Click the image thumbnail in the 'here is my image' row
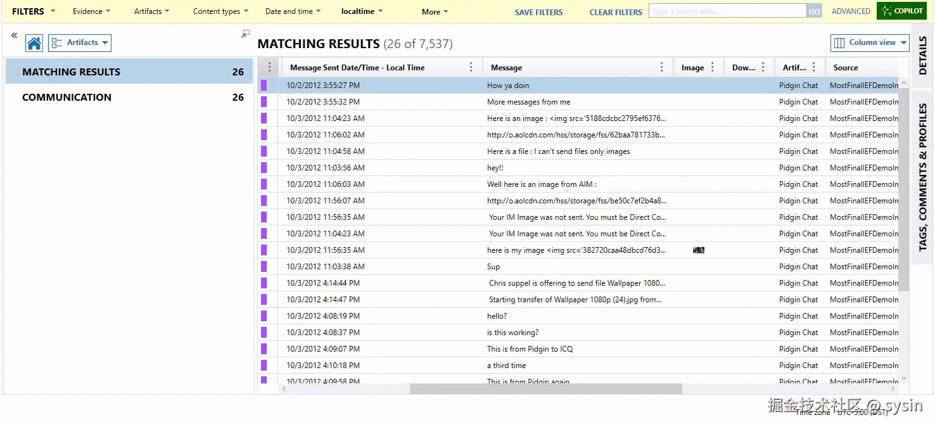Image resolution: width=935 pixels, height=427 pixels. (699, 250)
